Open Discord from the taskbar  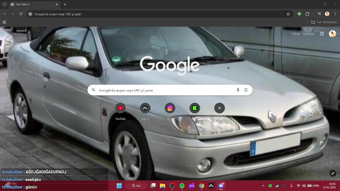point(221,186)
